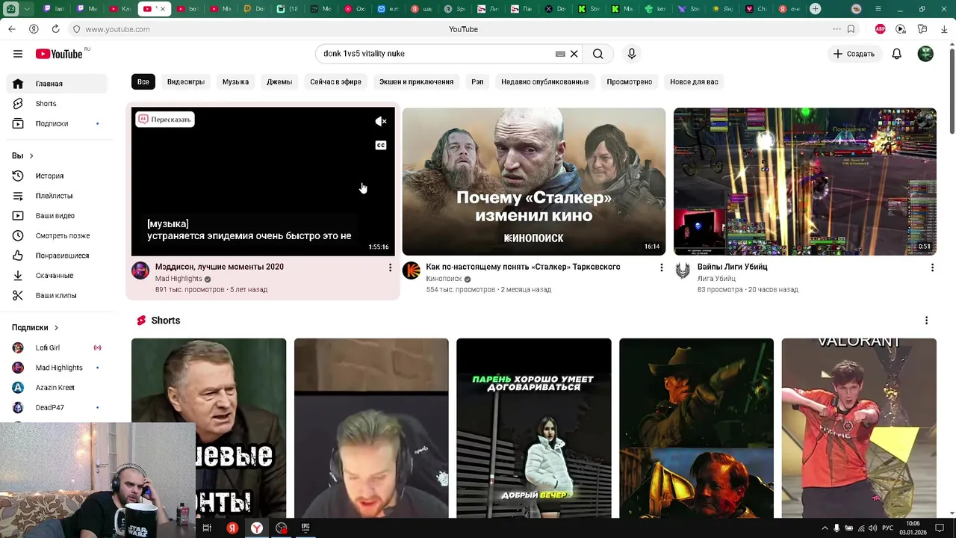Select the Рэп filter chip

coord(477,81)
